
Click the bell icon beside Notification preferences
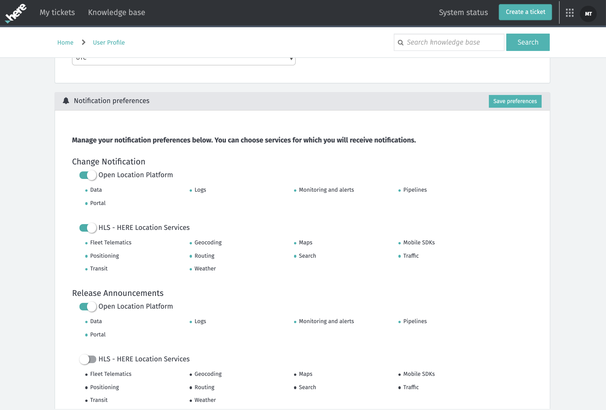(66, 101)
